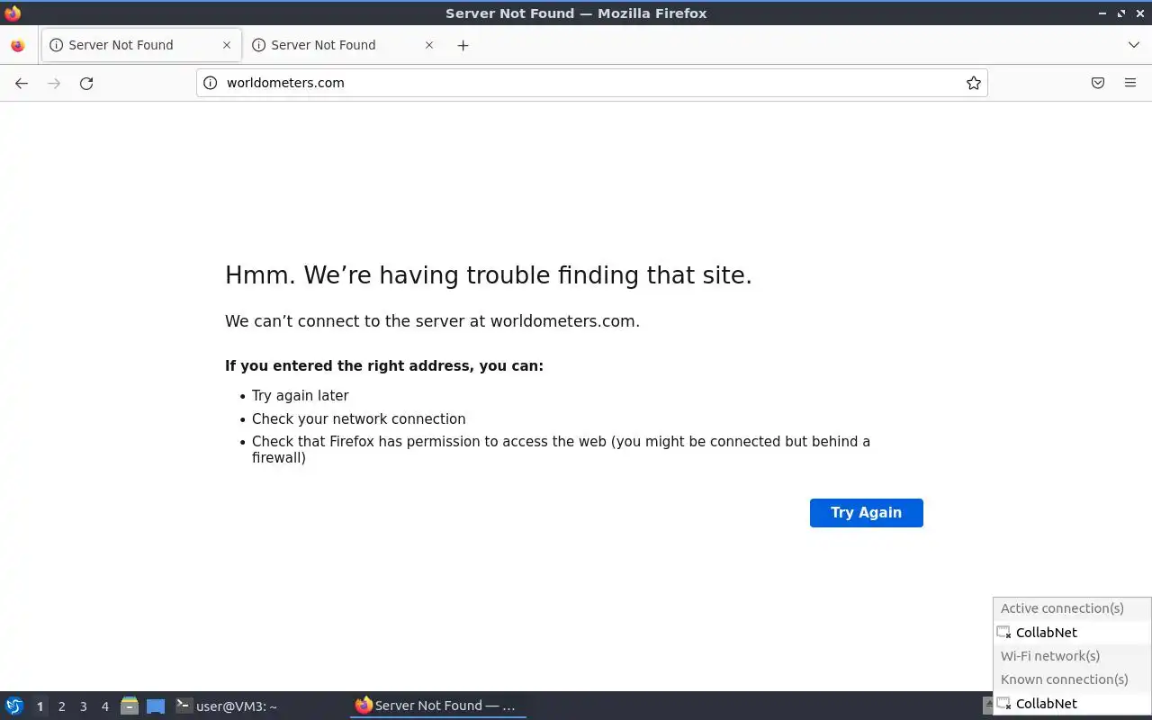Click 'Check your network connection' bullet
The width and height of the screenshot is (1152, 720).
click(x=359, y=419)
